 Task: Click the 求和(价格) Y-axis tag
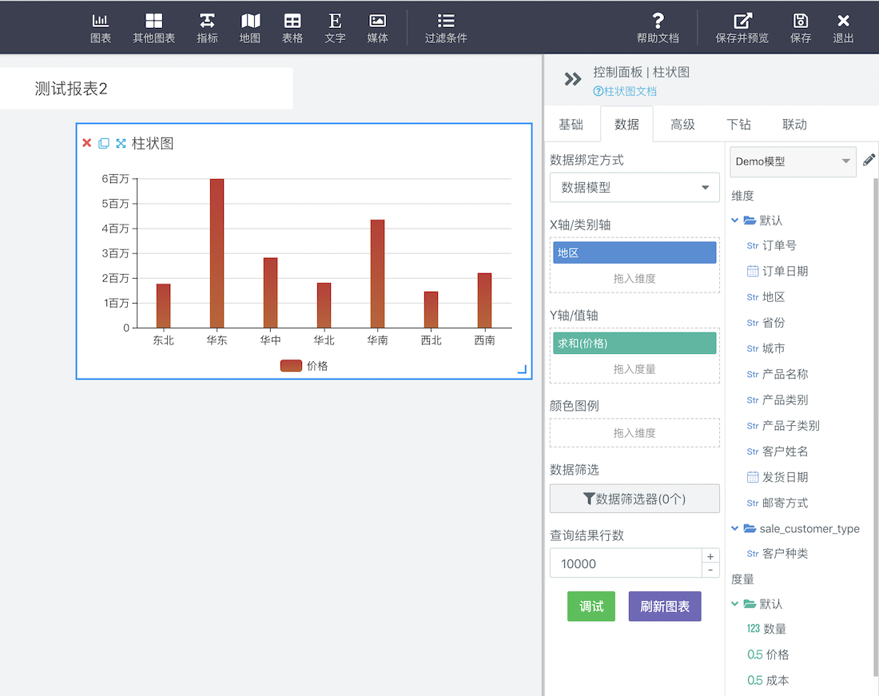coord(634,344)
